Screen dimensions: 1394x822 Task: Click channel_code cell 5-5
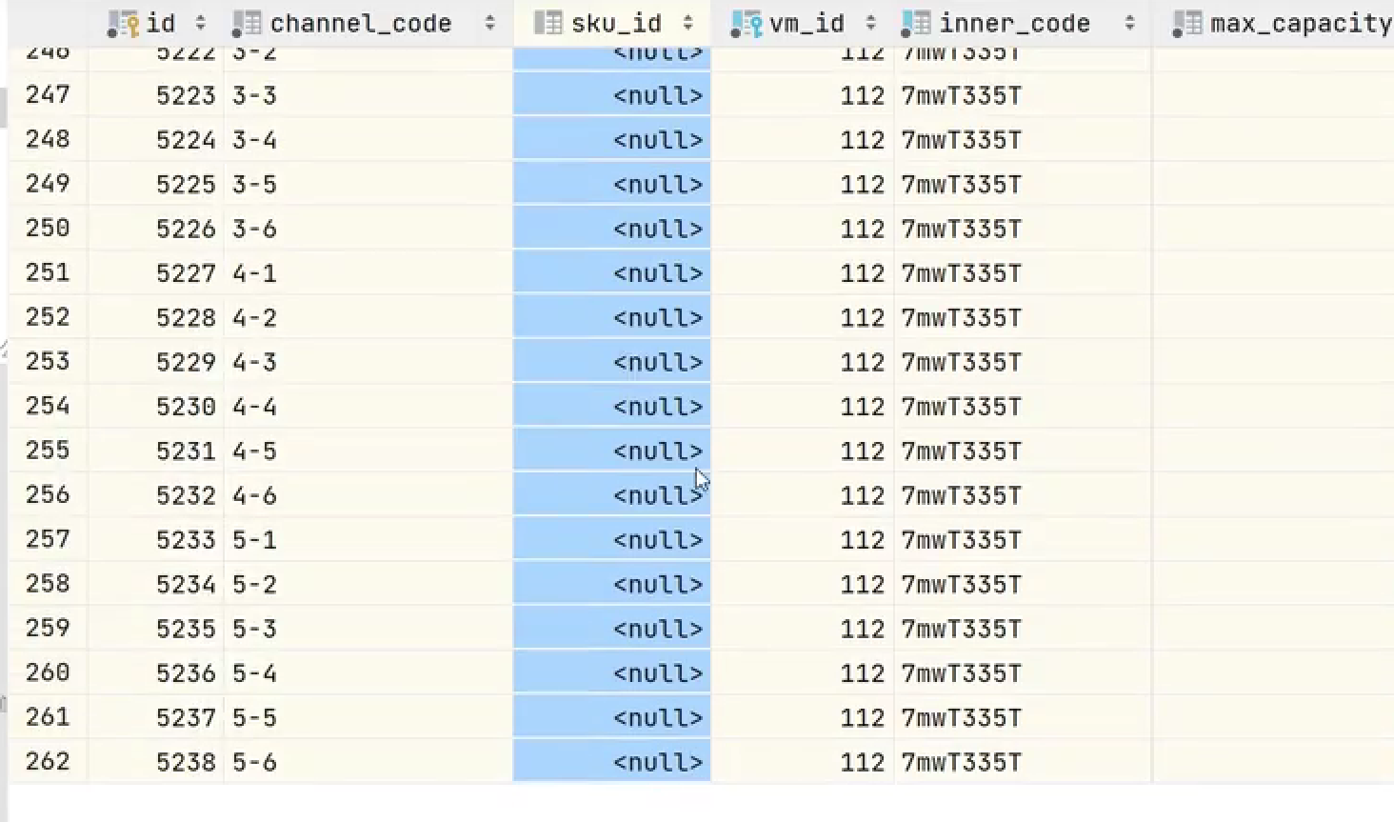pos(368,717)
